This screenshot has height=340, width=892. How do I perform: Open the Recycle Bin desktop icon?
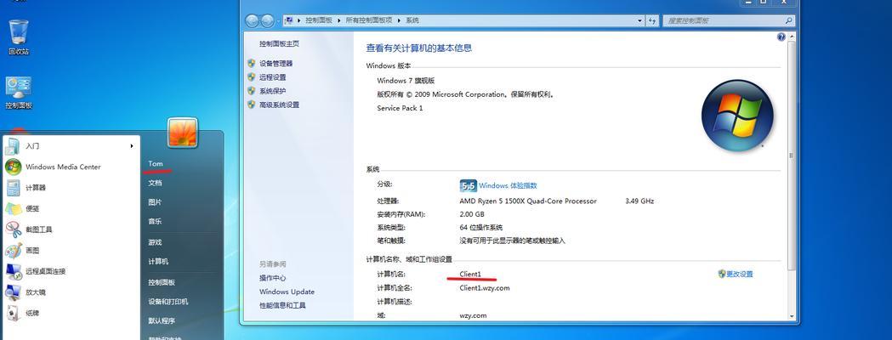(18, 37)
